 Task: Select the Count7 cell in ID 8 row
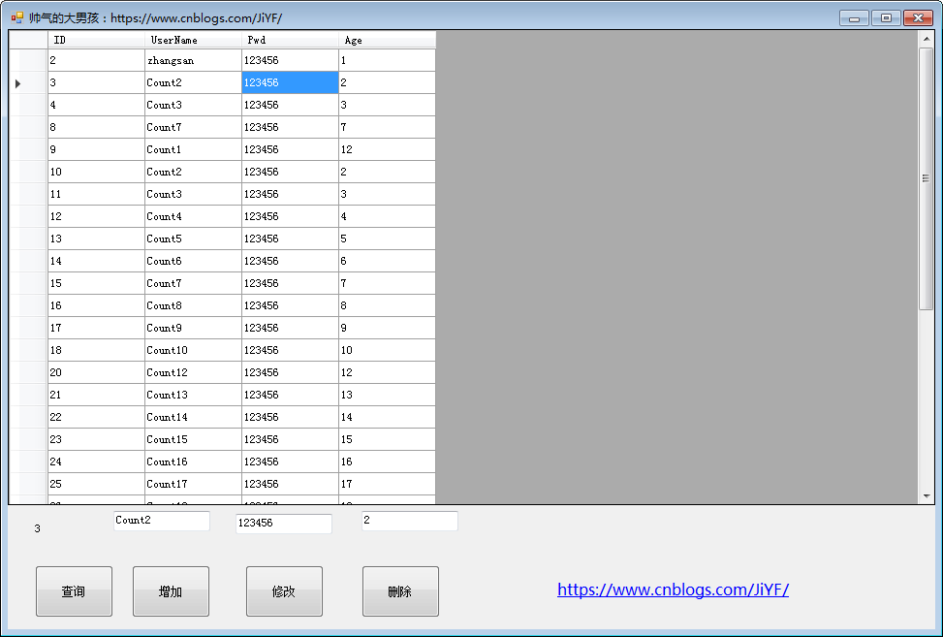point(193,128)
